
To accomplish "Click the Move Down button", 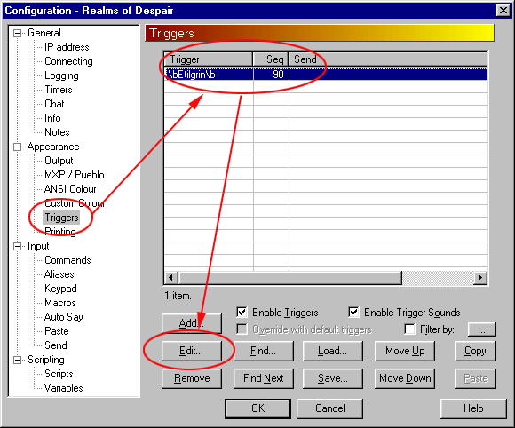I will tap(405, 378).
